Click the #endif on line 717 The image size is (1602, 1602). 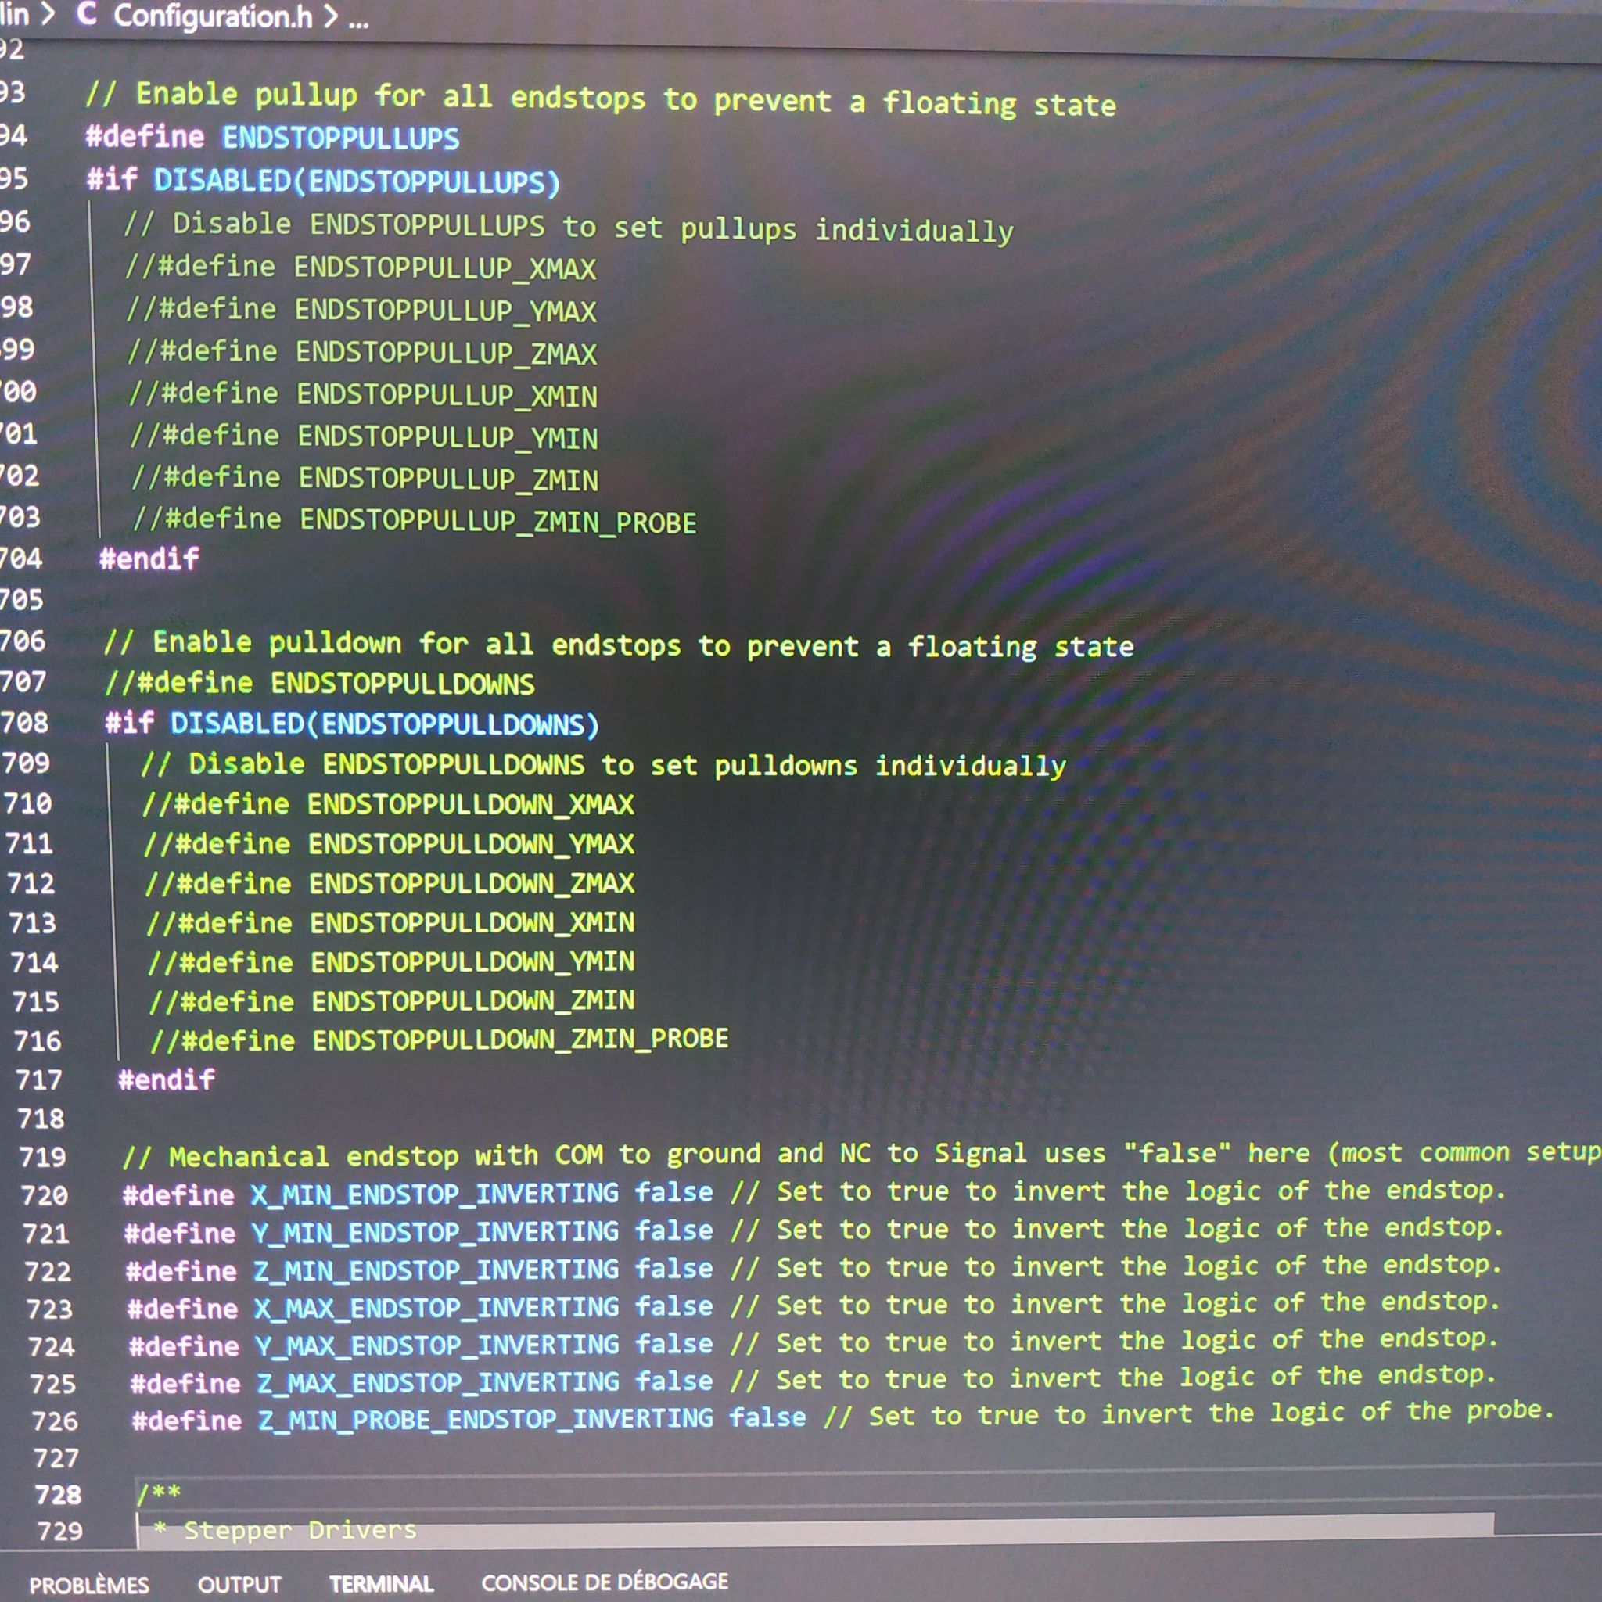(167, 1079)
